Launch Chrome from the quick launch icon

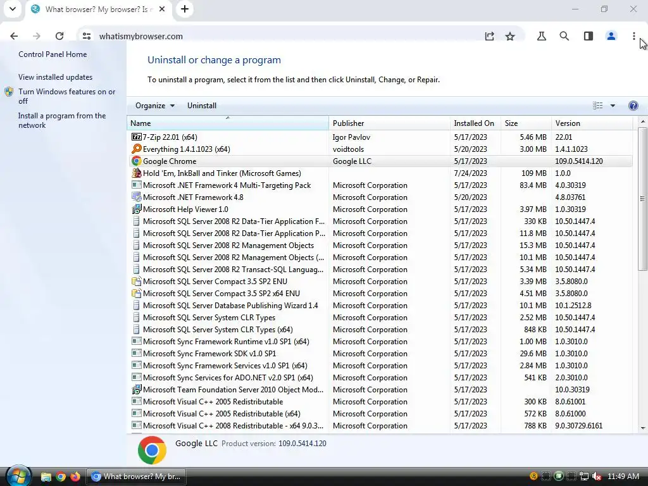click(61, 477)
